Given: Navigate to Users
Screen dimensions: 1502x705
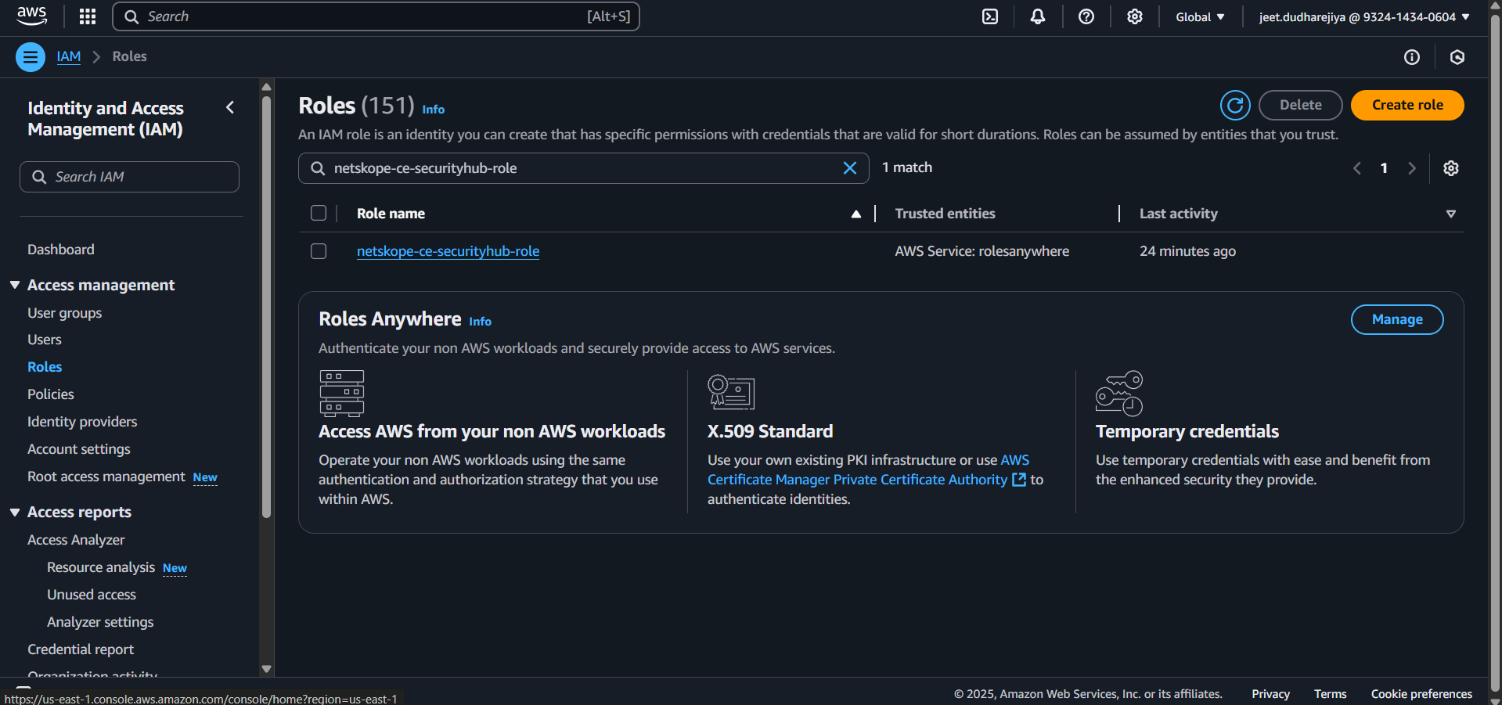Looking at the screenshot, I should point(45,340).
